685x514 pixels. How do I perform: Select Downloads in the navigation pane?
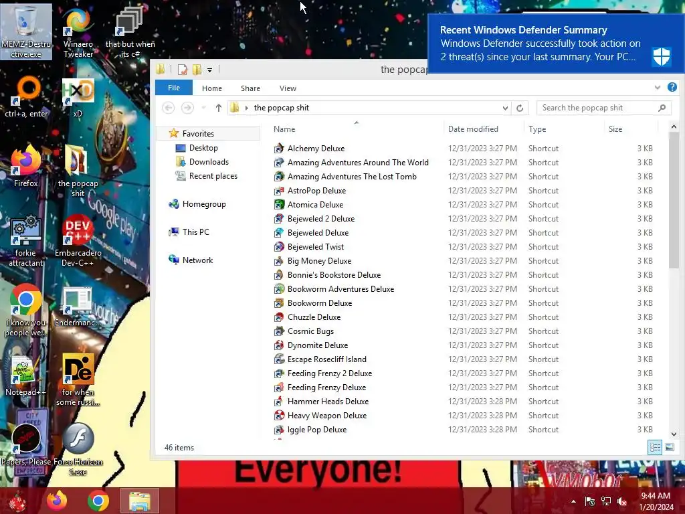click(209, 162)
